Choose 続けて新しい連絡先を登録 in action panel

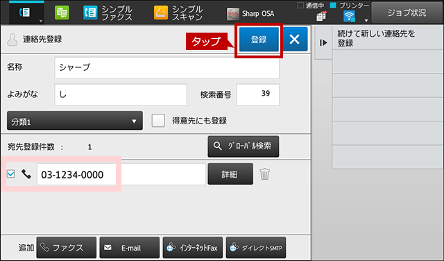click(388, 38)
